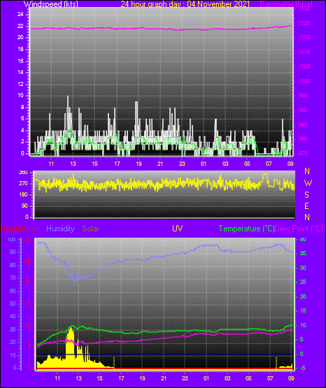Click the Windspeed (kts) label
This screenshot has width=326, height=388.
click(51, 4)
